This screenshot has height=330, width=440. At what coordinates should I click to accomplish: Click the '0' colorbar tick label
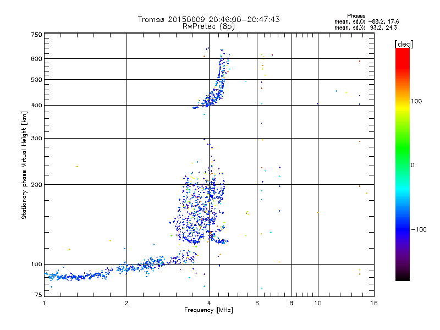413,166
